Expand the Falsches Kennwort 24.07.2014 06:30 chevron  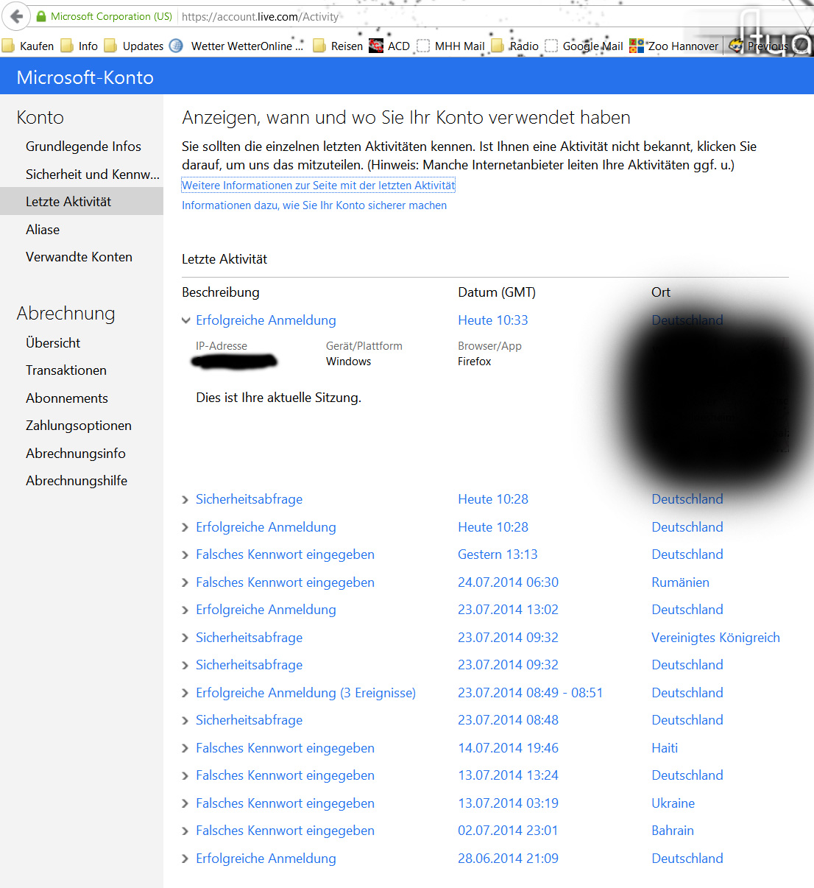(x=185, y=582)
